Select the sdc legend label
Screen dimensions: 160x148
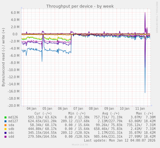click(x=11, y=133)
